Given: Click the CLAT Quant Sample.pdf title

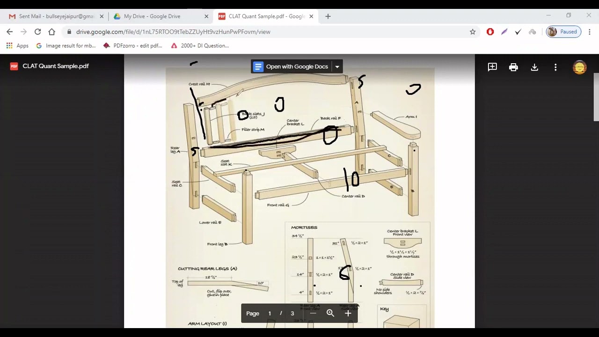Looking at the screenshot, I should click(x=56, y=66).
